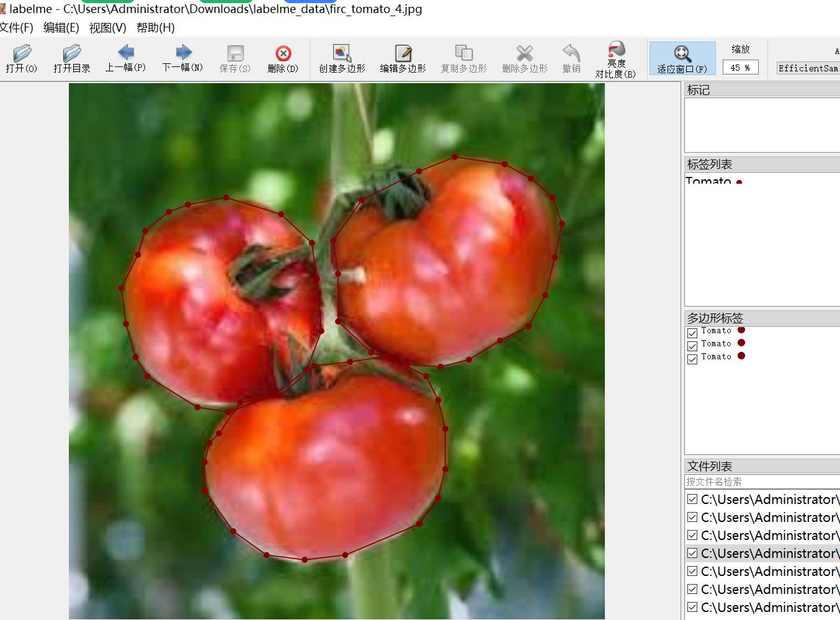Click the Delete file (删除) icon
The width and height of the screenshot is (840, 620).
coord(283,59)
